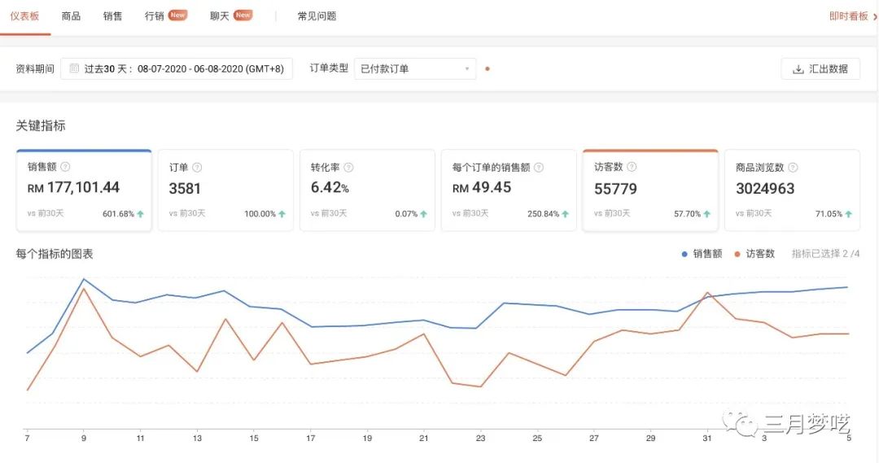The height and width of the screenshot is (463, 879).
Task: Click help icon beside 转化率
Action: 348,168
